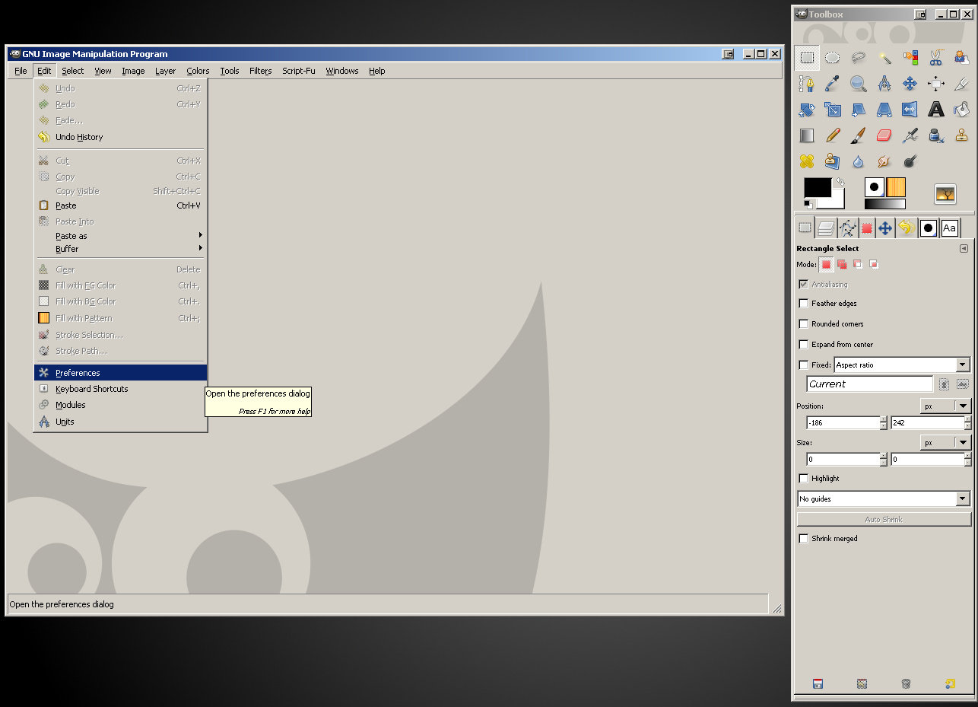The image size is (978, 707).
Task: Select the Airbrush tool
Action: (910, 135)
